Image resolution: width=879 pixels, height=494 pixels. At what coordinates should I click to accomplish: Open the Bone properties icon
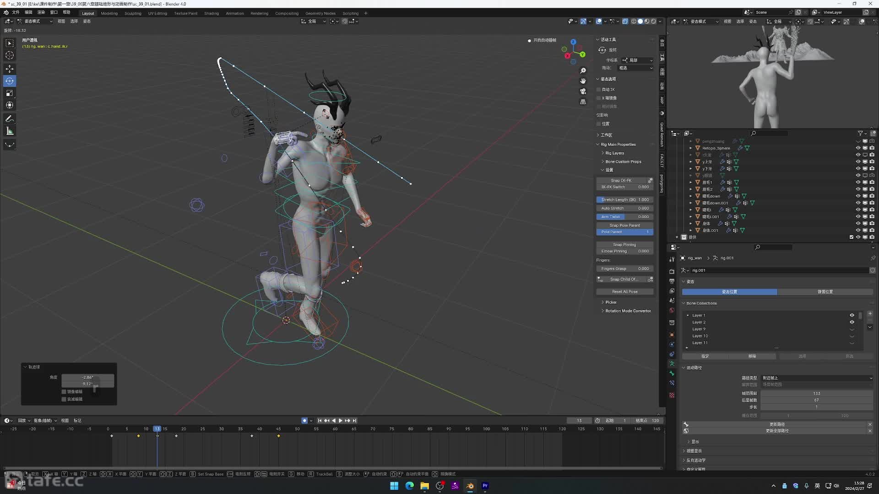[672, 373]
